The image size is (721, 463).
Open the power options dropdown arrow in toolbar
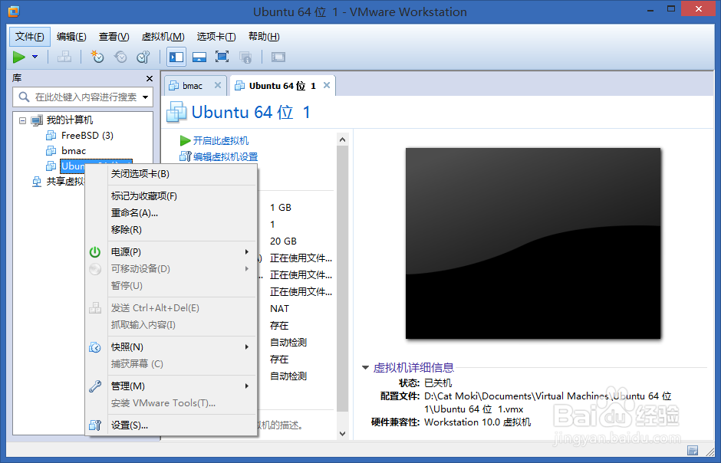tap(35, 57)
